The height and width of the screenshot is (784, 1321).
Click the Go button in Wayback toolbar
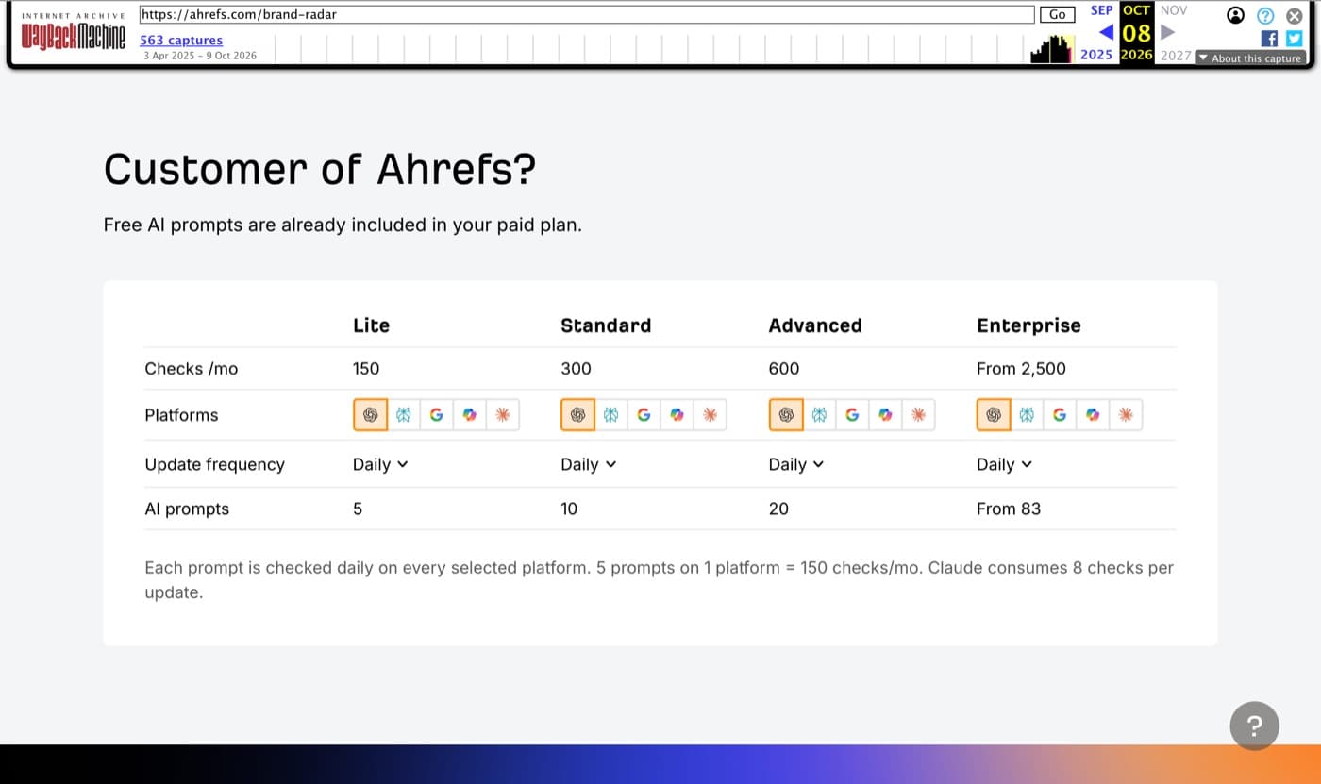click(1057, 14)
